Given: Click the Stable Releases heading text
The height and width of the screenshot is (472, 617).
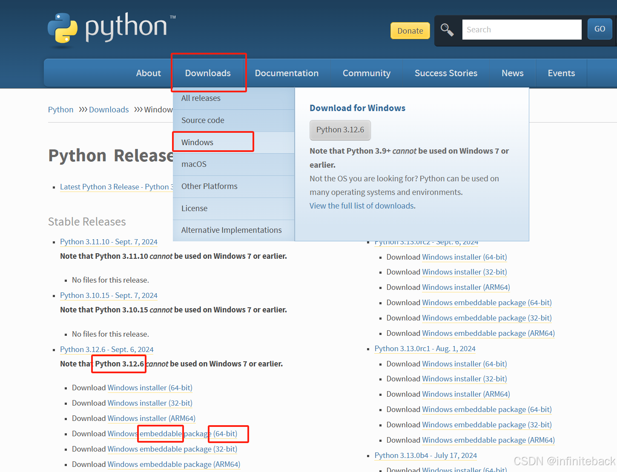Looking at the screenshot, I should 87,222.
